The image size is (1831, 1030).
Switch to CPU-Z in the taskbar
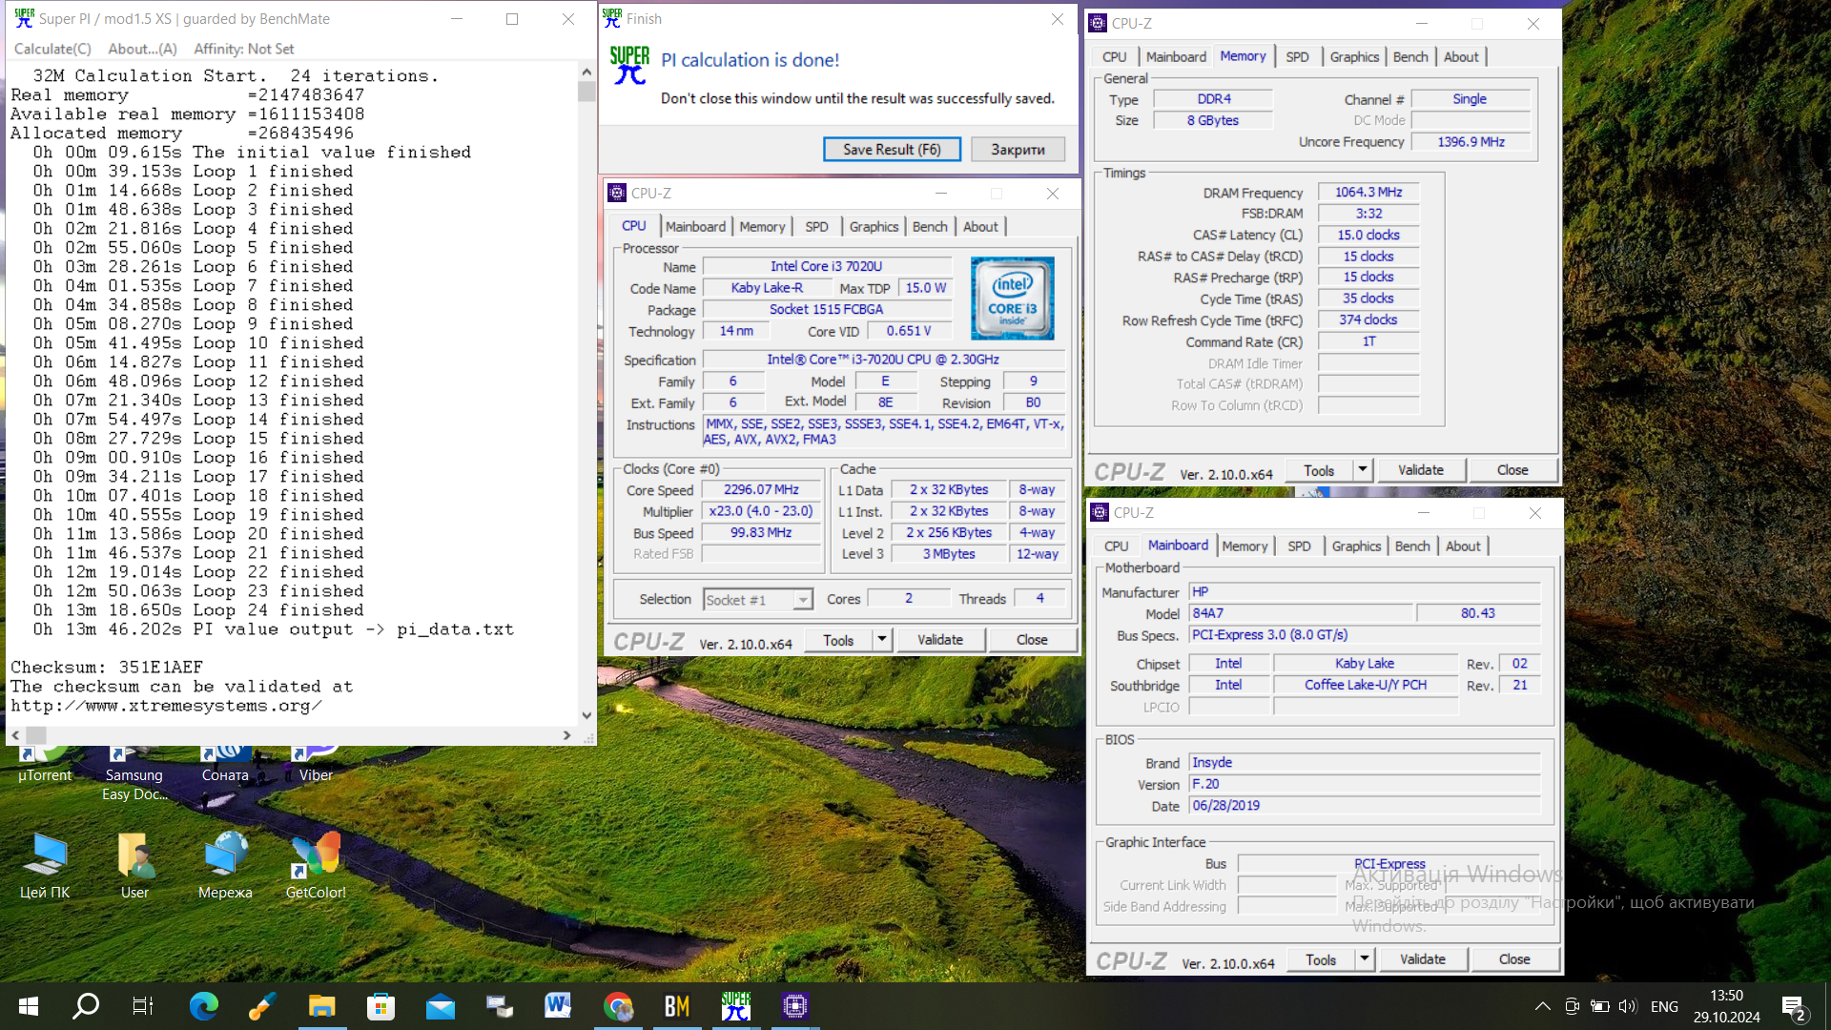(794, 1006)
